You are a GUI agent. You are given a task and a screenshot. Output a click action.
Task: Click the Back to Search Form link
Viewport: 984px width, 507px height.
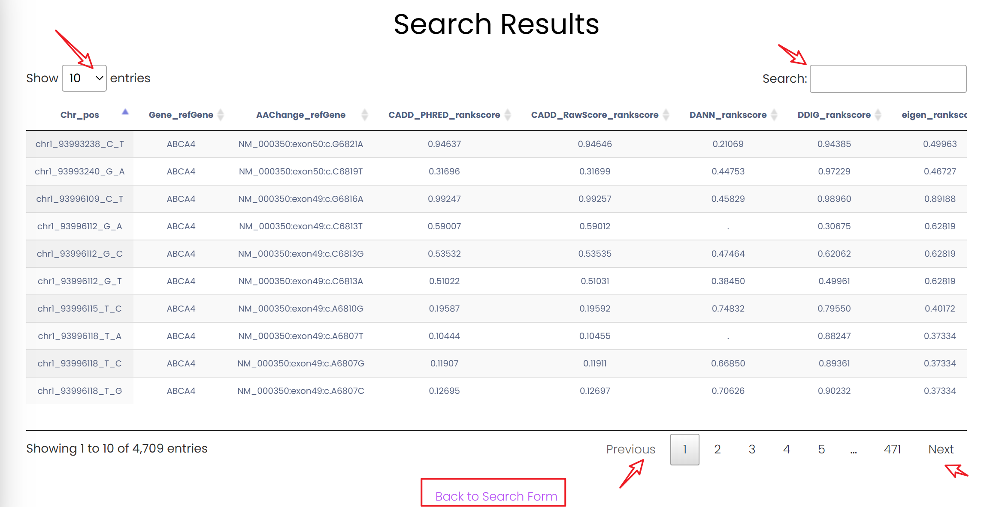coord(496,496)
